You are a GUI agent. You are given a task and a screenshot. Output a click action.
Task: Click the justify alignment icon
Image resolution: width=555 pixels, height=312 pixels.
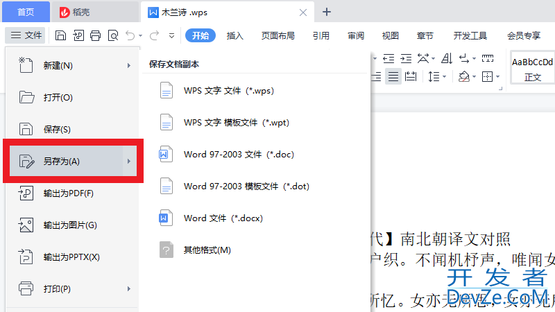pos(393,76)
